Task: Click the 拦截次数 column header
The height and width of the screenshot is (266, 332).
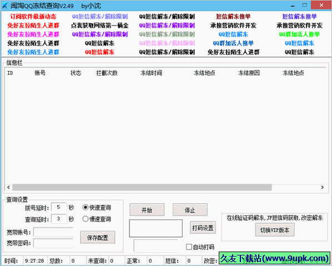Action: (x=107, y=73)
